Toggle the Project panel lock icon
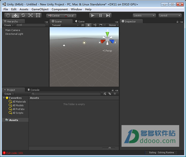 113,90
